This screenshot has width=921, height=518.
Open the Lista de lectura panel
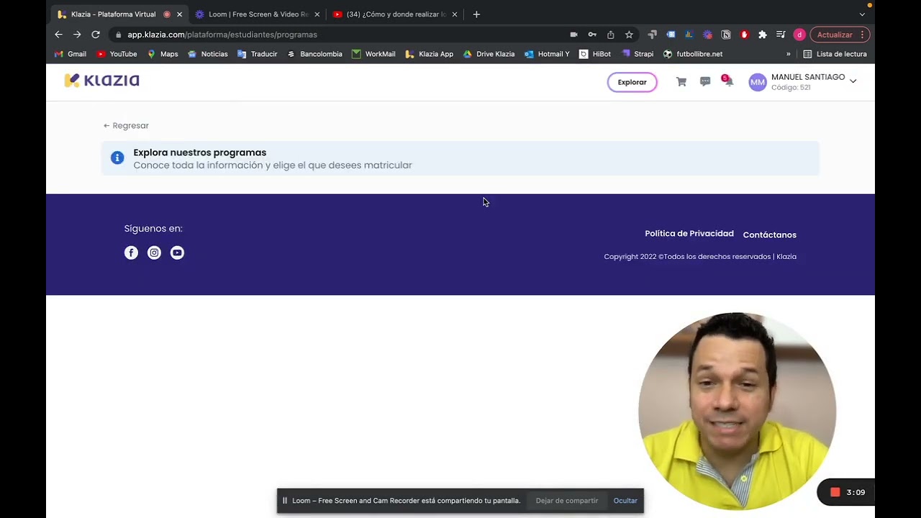click(x=835, y=54)
